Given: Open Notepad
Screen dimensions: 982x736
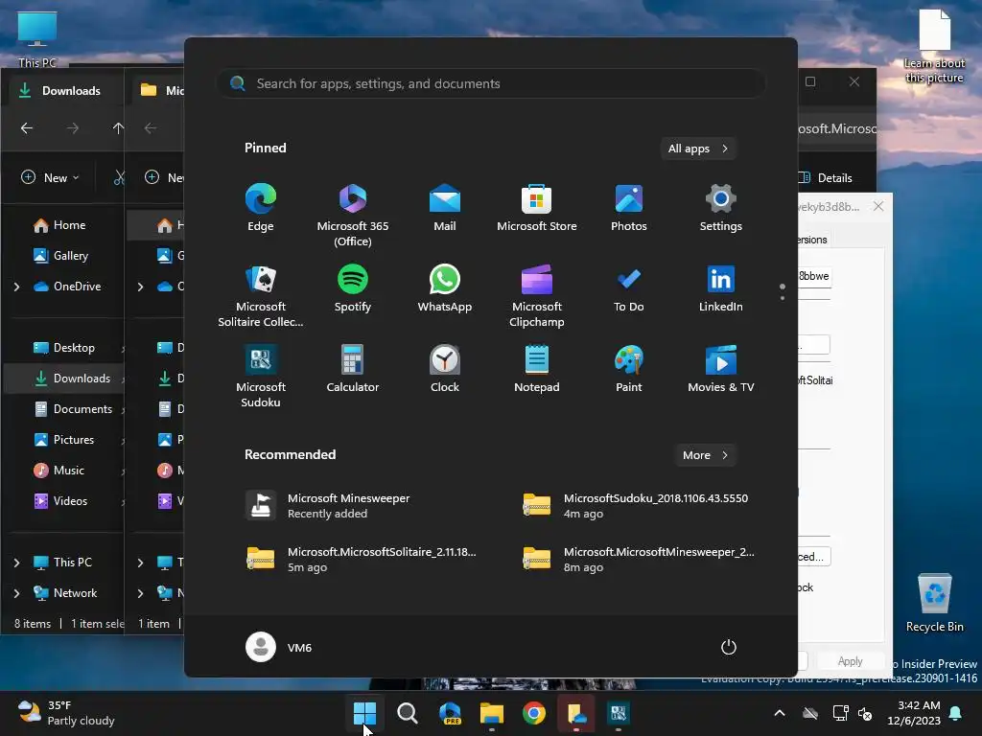Looking at the screenshot, I should click(x=537, y=369).
